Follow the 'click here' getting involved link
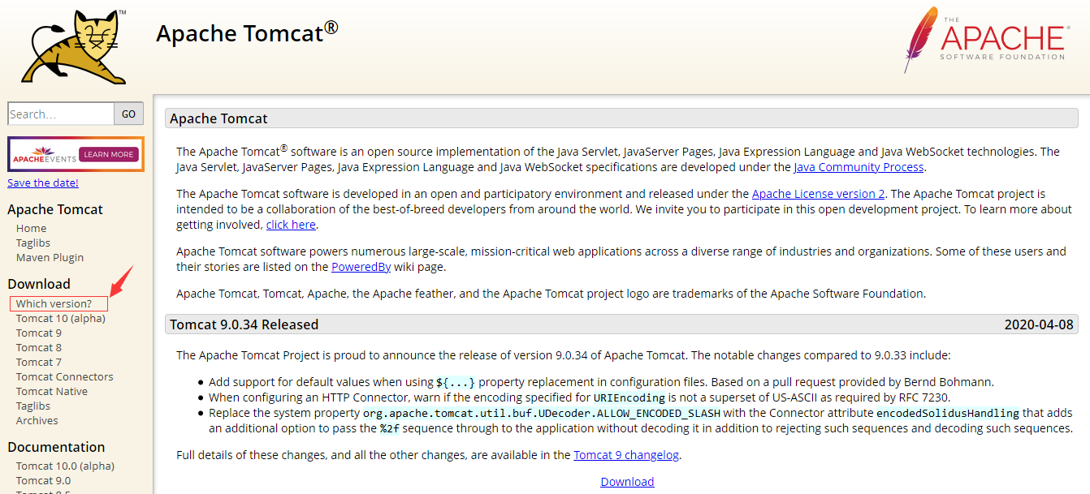The image size is (1090, 494). point(291,225)
